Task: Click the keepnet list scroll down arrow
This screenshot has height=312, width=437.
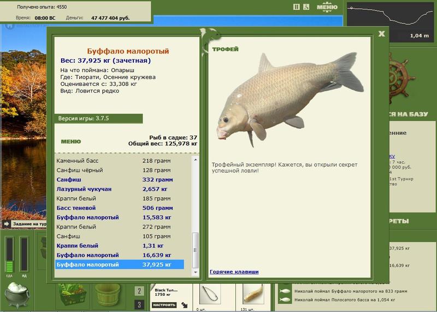Action: pyautogui.click(x=196, y=272)
